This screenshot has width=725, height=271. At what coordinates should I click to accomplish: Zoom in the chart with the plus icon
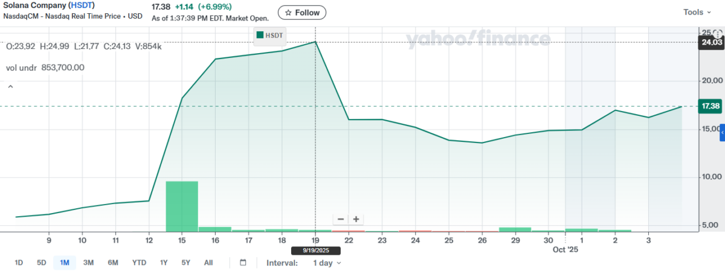(356, 219)
